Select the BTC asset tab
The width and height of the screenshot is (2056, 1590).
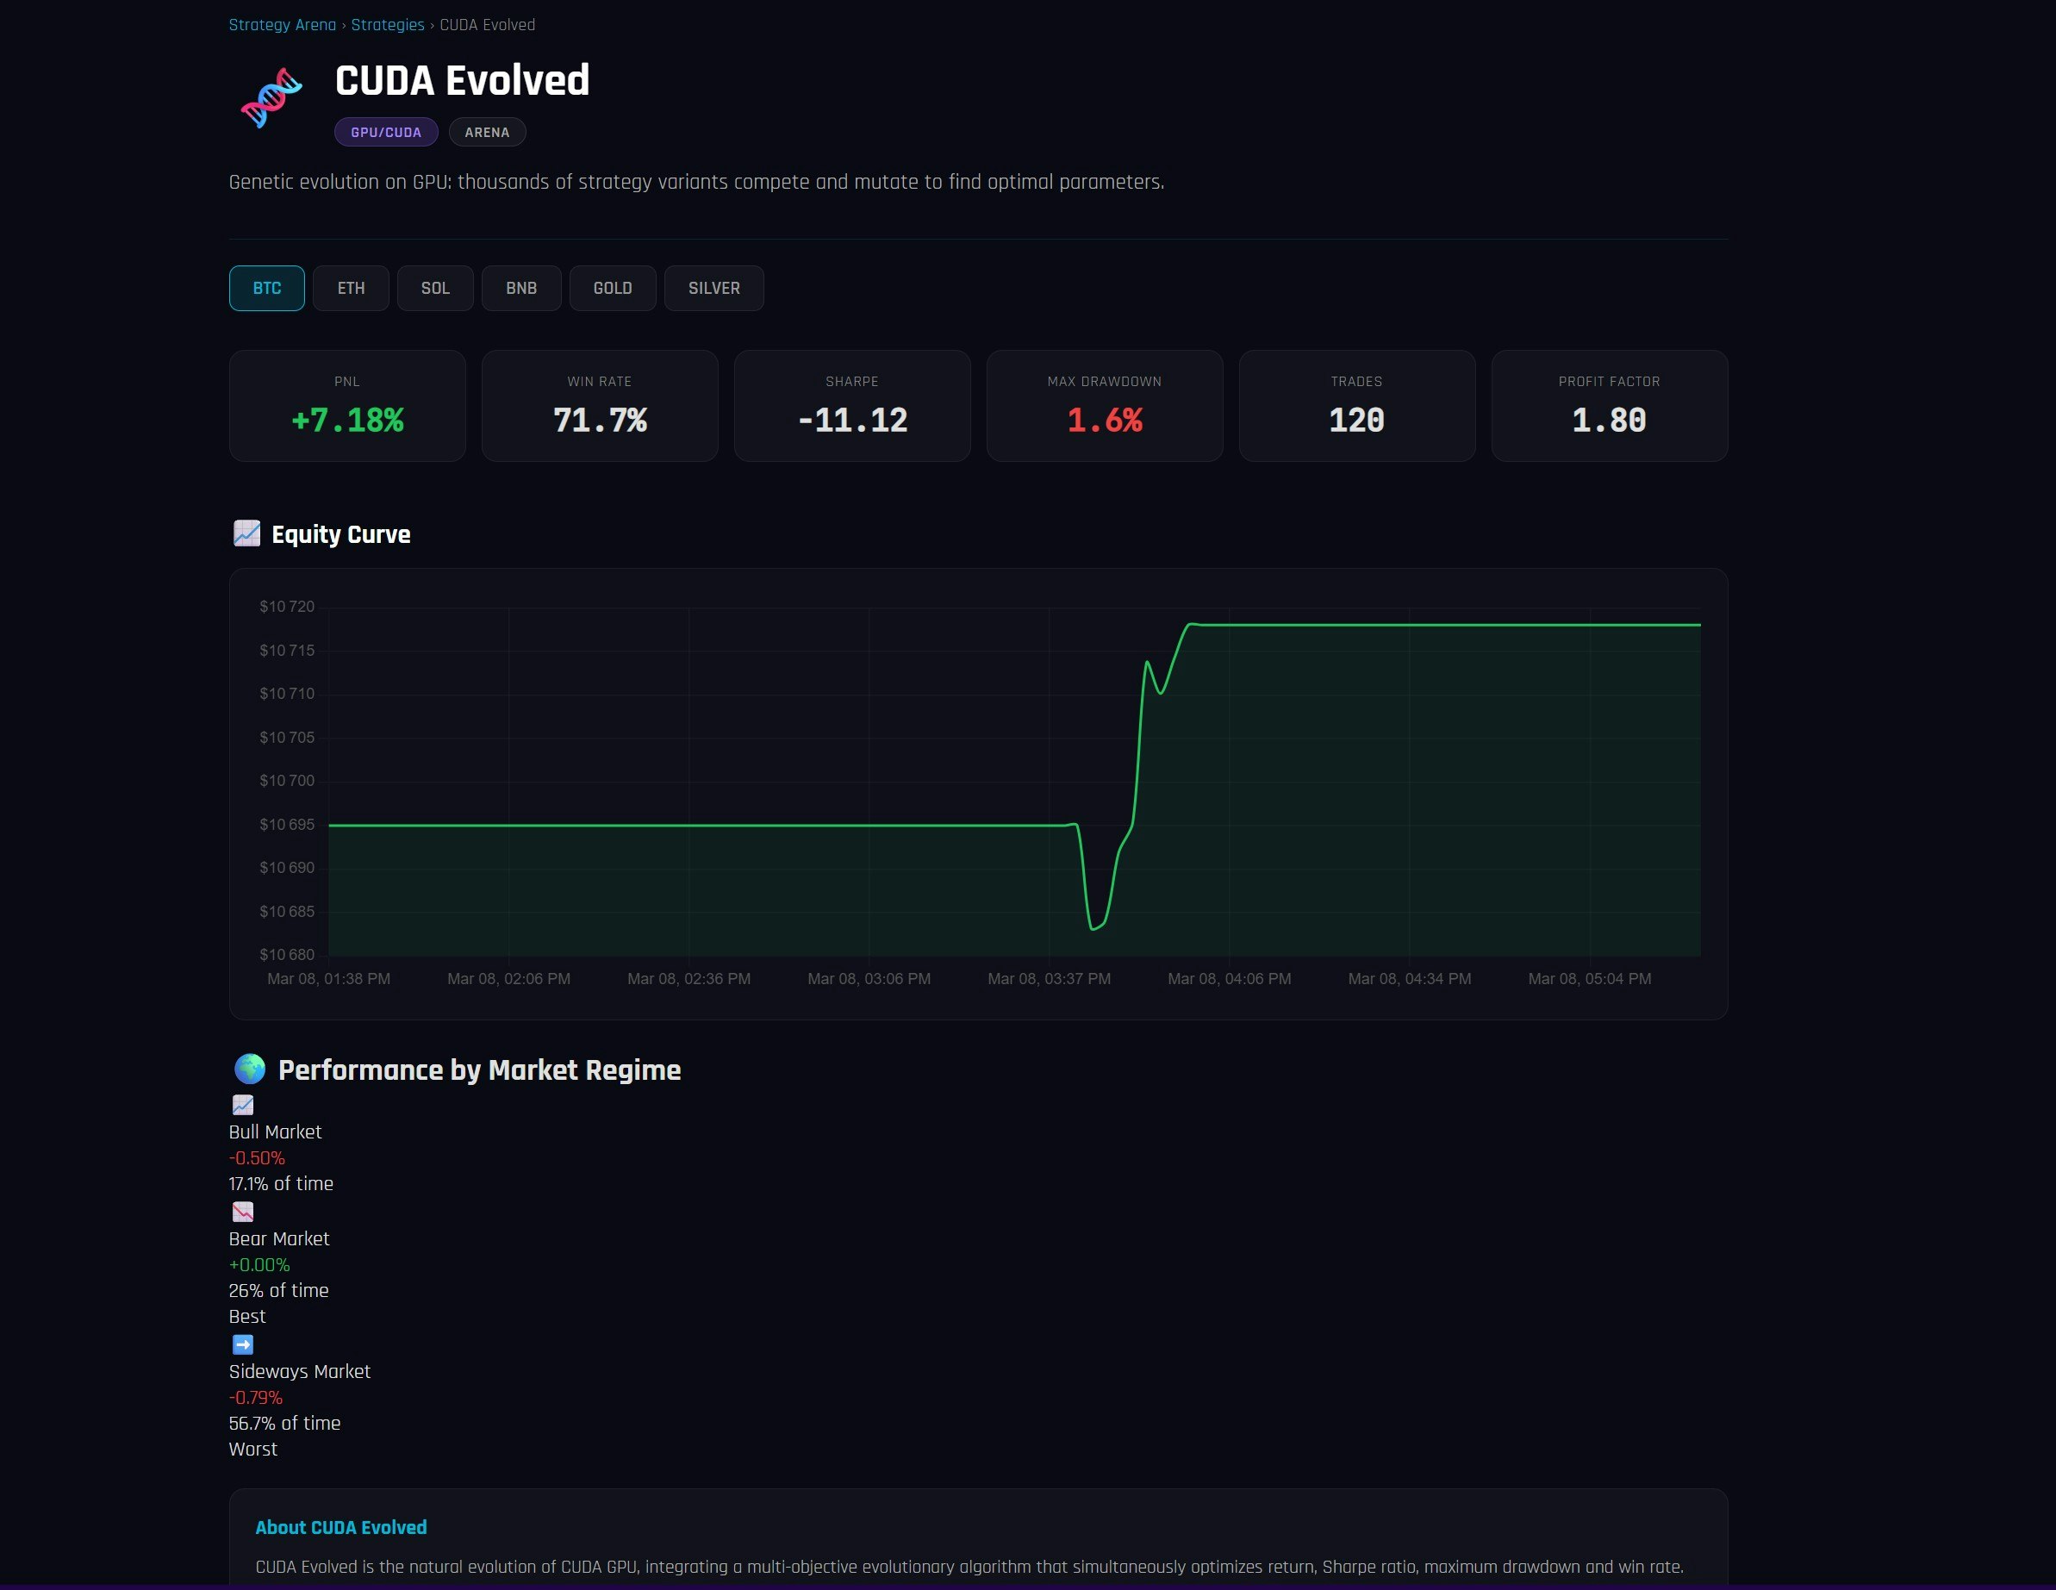[x=266, y=288]
